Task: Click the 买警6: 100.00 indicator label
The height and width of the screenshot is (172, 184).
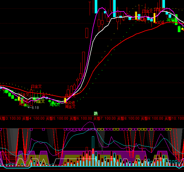Action: tap(81, 118)
